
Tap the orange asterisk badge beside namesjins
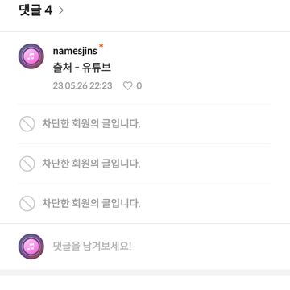(x=101, y=46)
